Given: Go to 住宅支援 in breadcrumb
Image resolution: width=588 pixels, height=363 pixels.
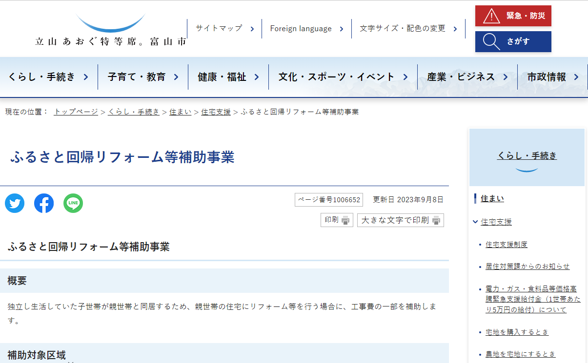Looking at the screenshot, I should 216,112.
